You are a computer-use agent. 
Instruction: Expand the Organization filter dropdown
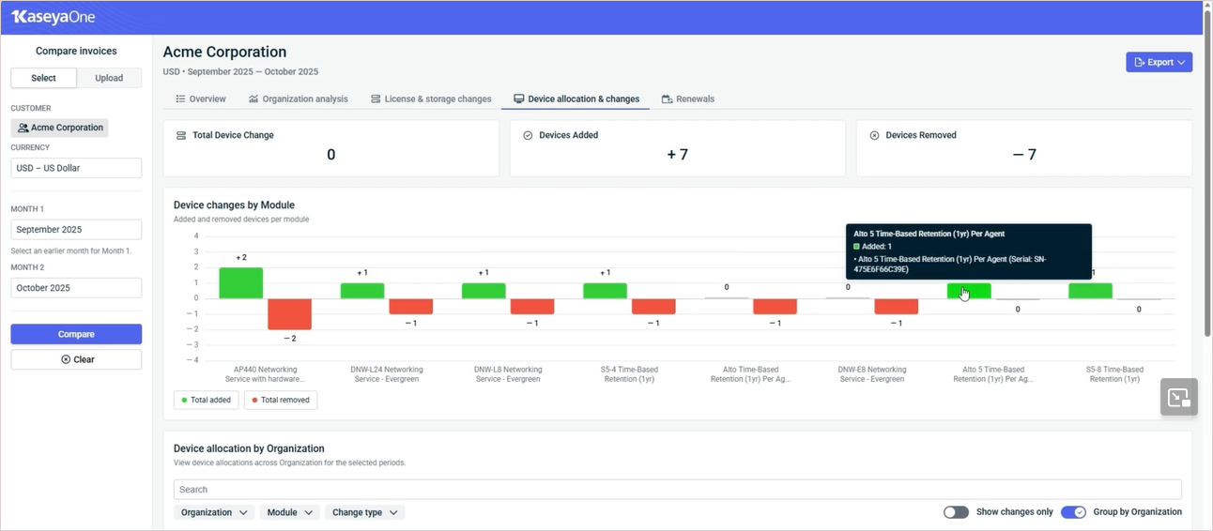pos(214,512)
